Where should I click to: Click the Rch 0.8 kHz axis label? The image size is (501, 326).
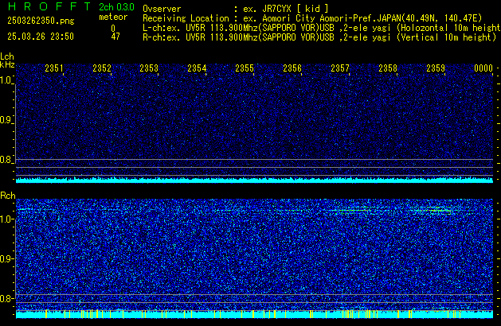coord(6,298)
